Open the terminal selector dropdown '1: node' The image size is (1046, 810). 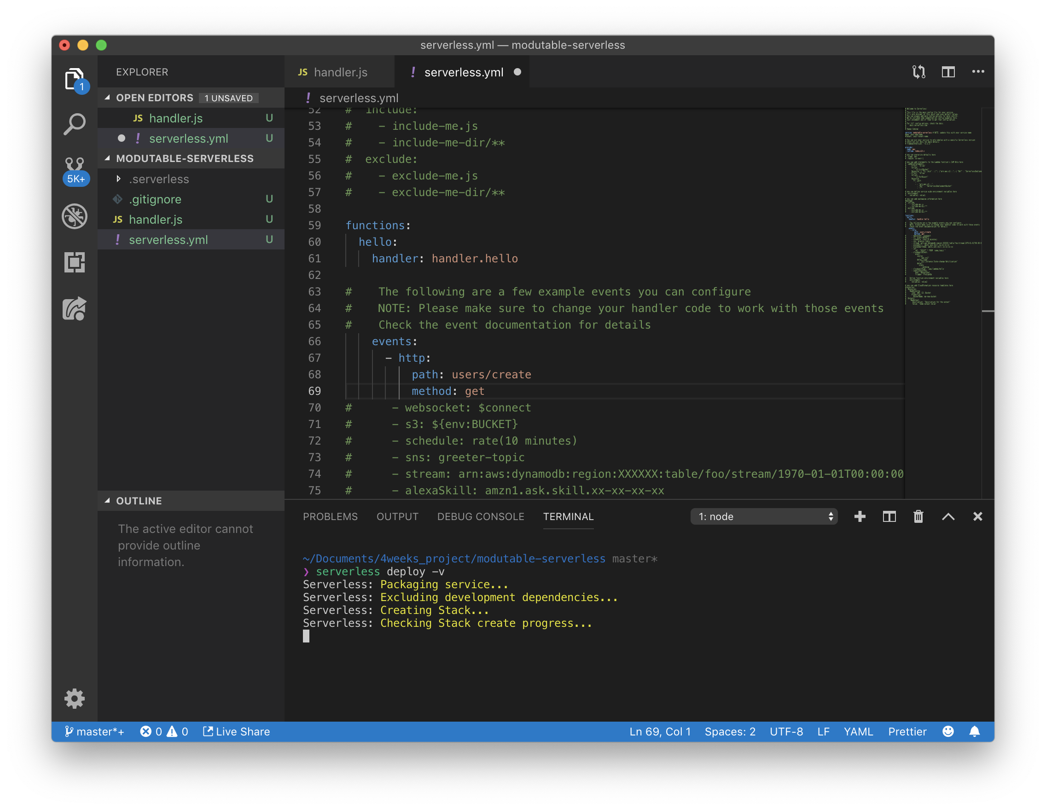(764, 516)
